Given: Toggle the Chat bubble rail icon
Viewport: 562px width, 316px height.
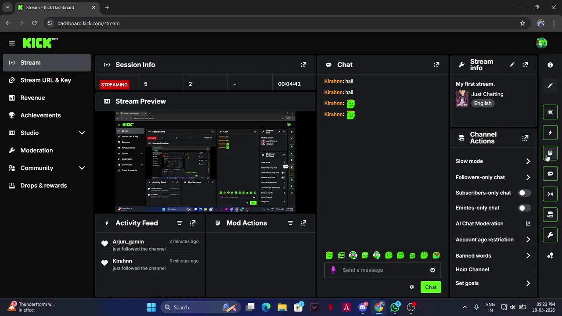Looking at the screenshot, I should click(x=550, y=173).
